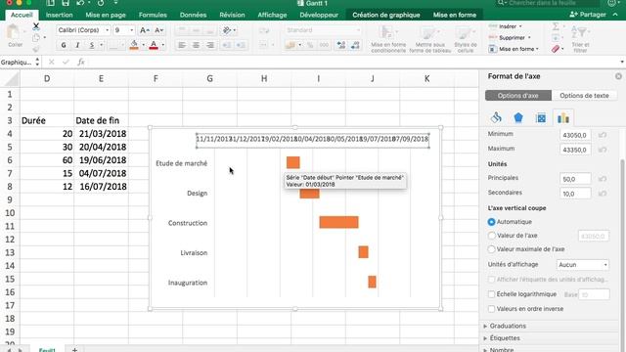
Task: Increase decimal places icon
Action: tap(341, 46)
